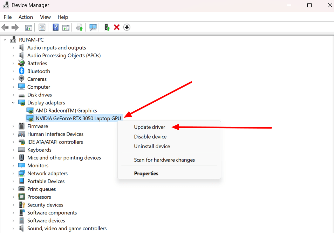Click the red X Uninstall device icon
Viewport: 334px width, 233px height.
point(117,27)
